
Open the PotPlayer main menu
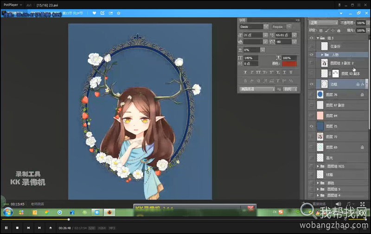[13, 5]
